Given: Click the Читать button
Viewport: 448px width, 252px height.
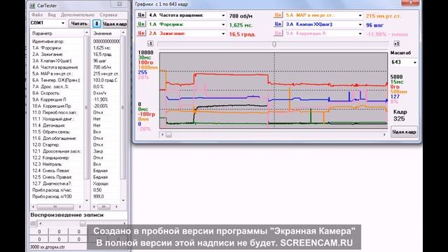Looking at the screenshot, I should (79, 24).
